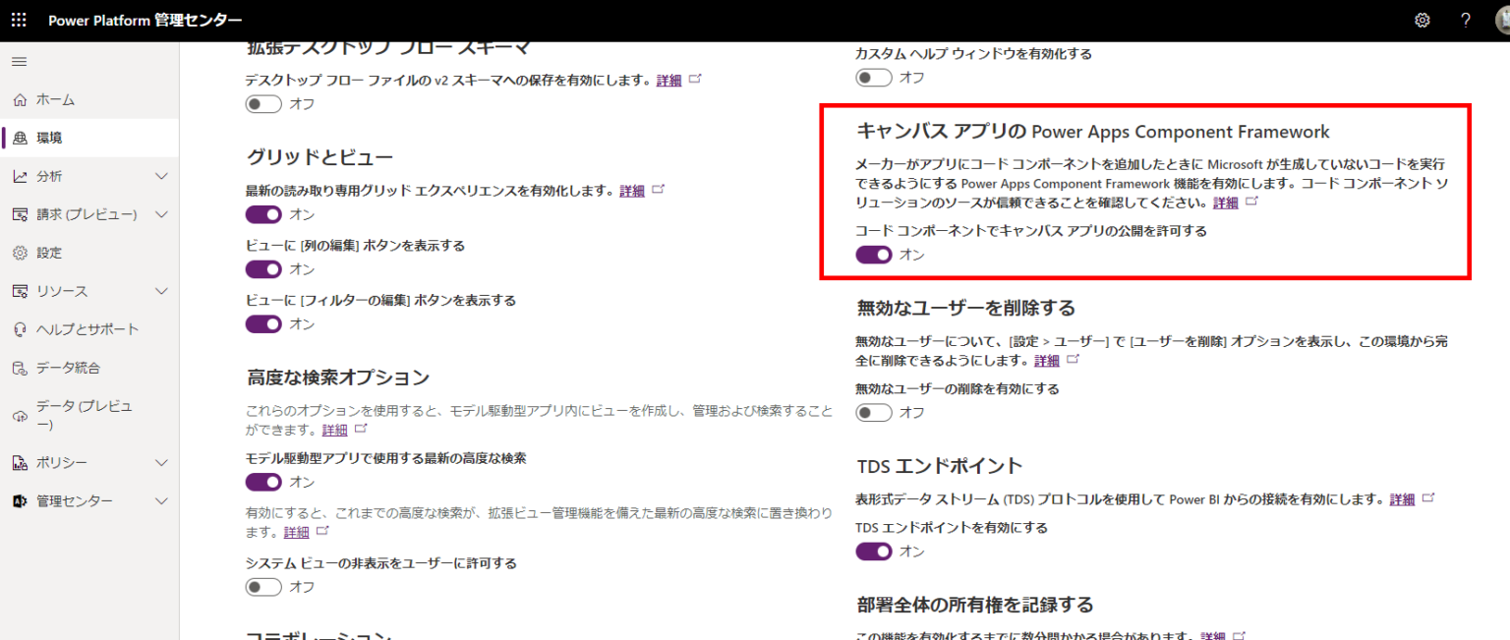Click the 設定 gear icon in sidebar
1510x640 pixels.
tap(20, 253)
